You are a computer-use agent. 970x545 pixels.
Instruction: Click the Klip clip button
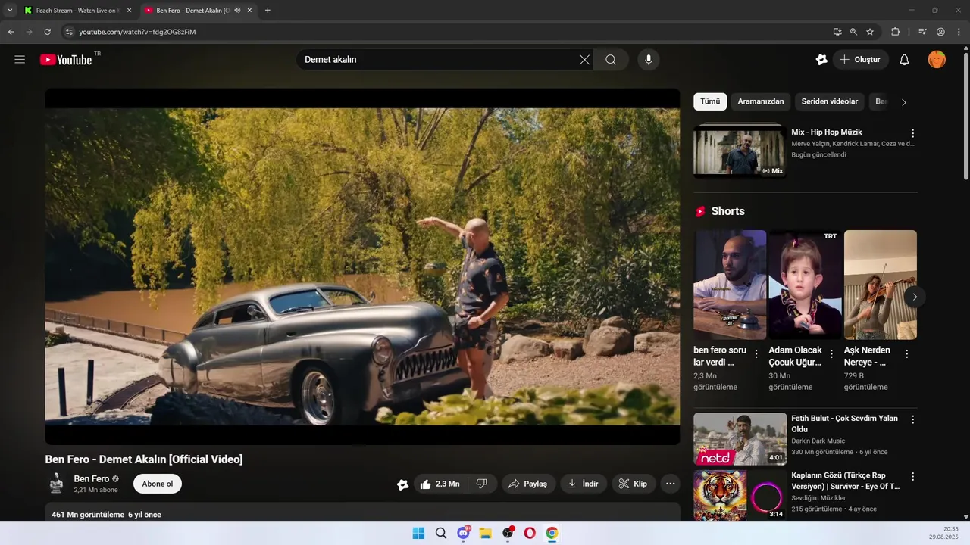coord(634,484)
